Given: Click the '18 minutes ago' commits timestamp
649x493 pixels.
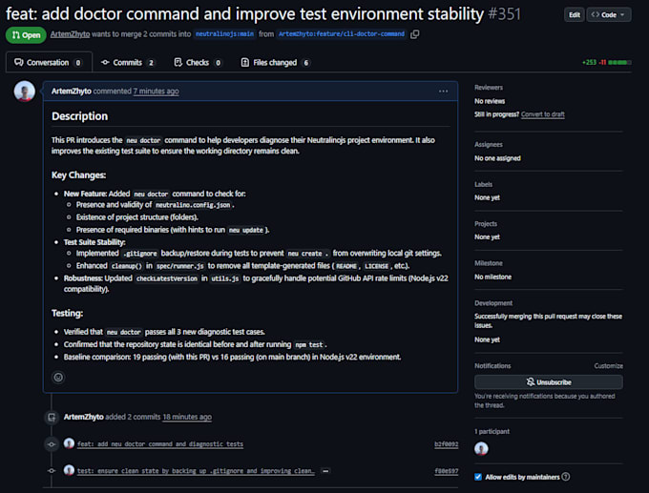Looking at the screenshot, I should 187,417.
